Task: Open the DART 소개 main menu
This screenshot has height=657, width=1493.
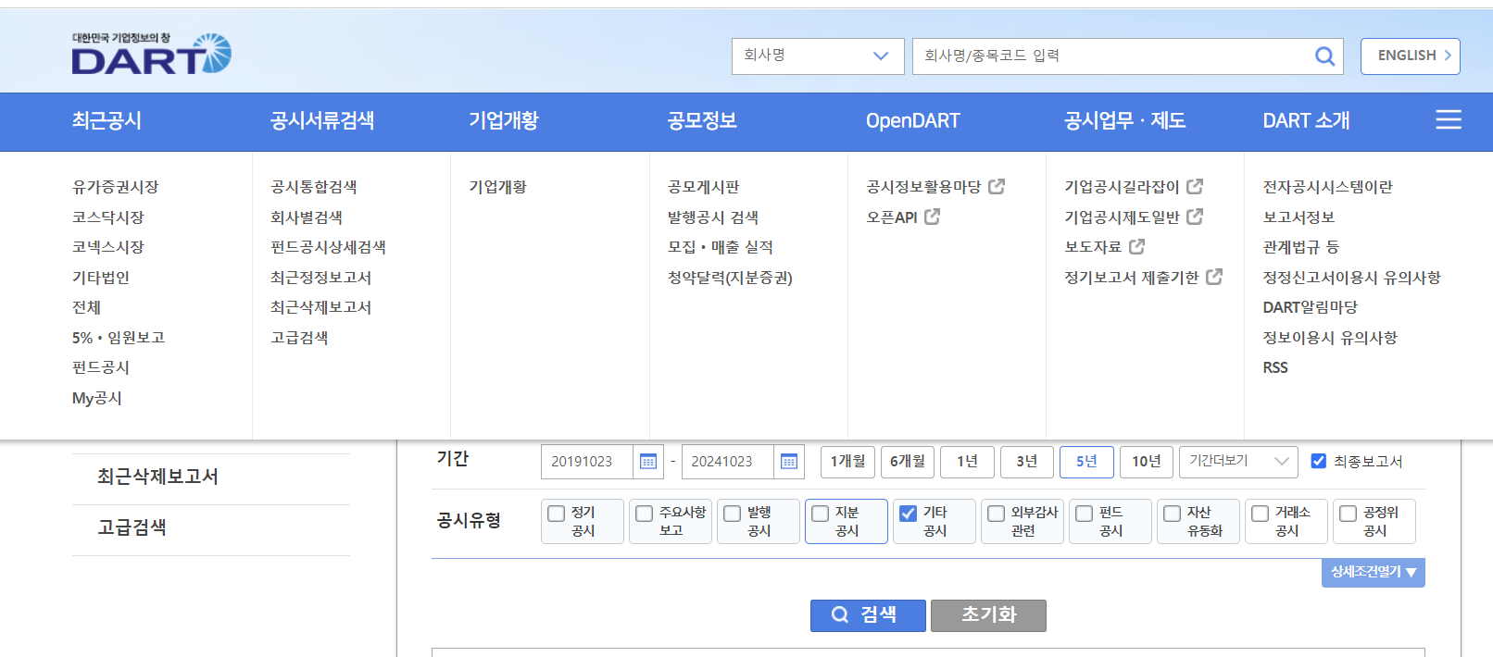Action: pyautogui.click(x=1306, y=120)
